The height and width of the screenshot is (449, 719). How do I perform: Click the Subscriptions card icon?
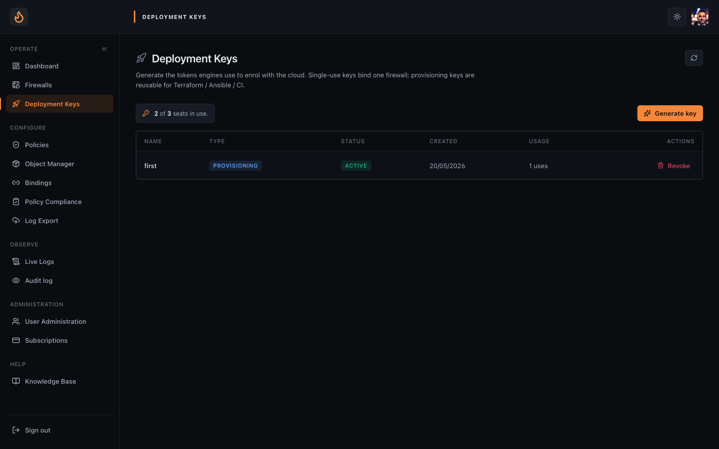click(x=16, y=340)
